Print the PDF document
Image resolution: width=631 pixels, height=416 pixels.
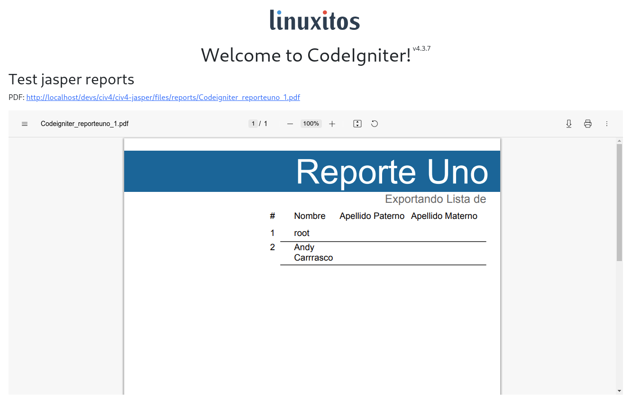click(x=588, y=124)
